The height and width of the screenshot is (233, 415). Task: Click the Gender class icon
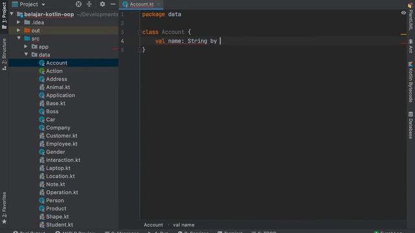tap(41, 152)
